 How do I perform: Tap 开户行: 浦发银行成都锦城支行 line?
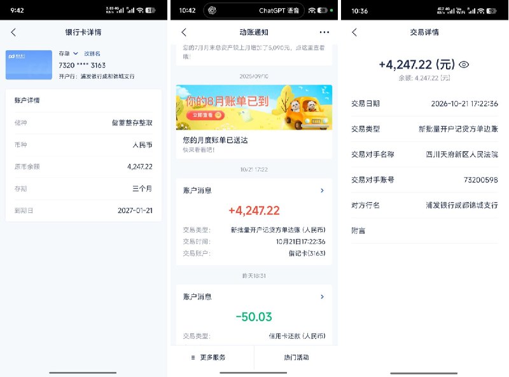tap(97, 76)
